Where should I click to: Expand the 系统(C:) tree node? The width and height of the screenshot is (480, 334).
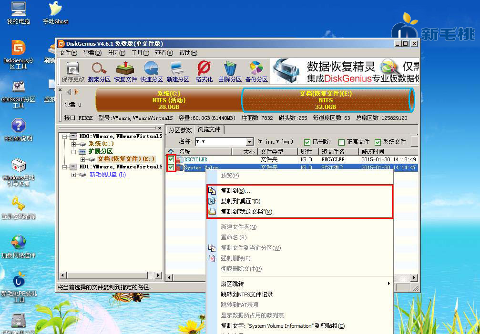(x=73, y=144)
